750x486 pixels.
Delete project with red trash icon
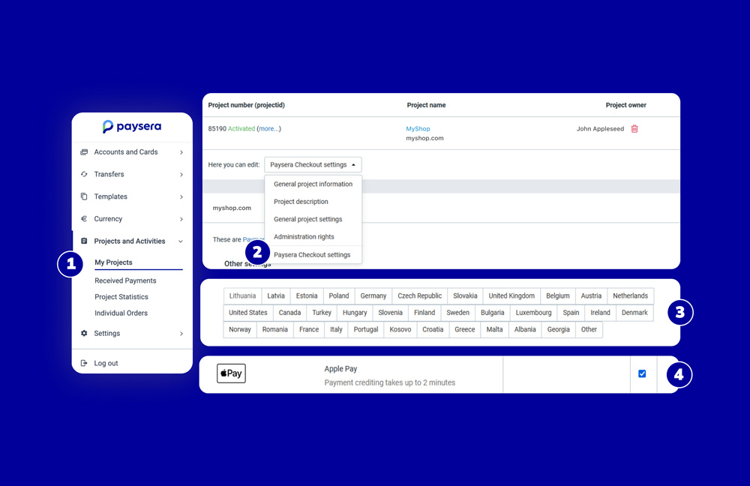click(634, 129)
